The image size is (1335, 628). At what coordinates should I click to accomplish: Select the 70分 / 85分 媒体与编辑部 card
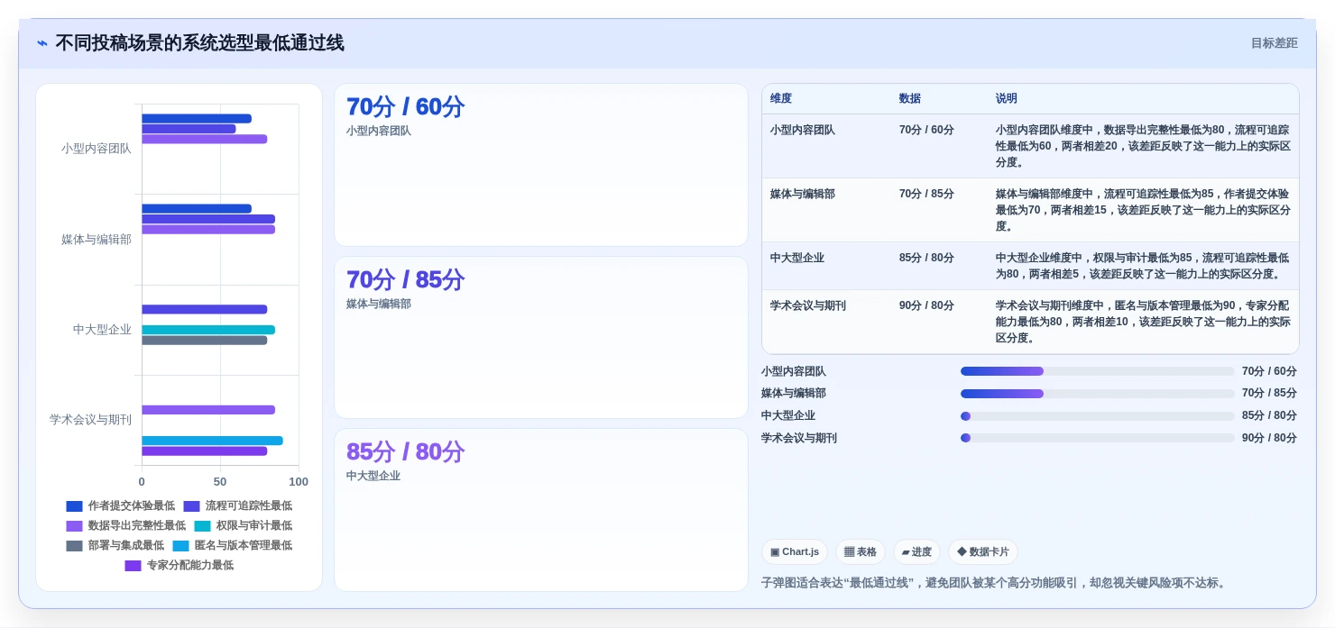[x=541, y=338]
